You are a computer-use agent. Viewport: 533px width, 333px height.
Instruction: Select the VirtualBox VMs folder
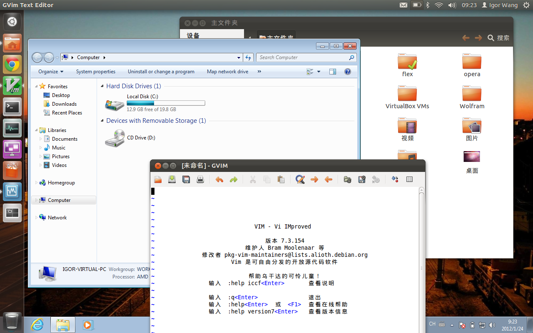pyautogui.click(x=407, y=98)
